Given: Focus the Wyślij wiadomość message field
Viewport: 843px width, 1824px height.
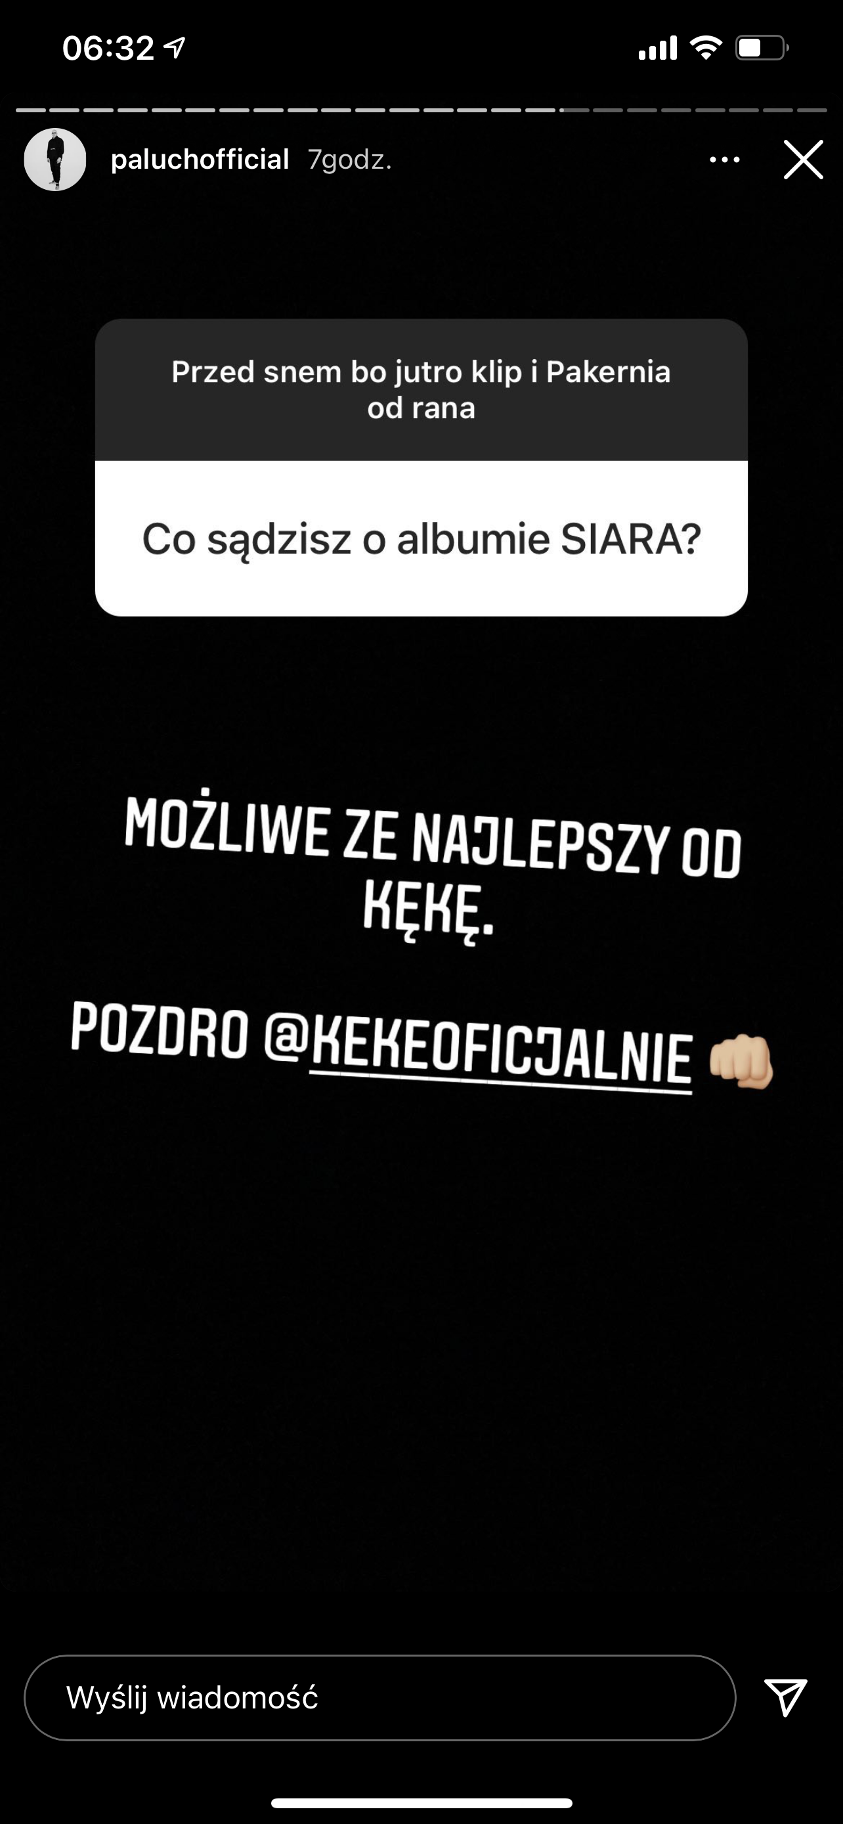Looking at the screenshot, I should [x=380, y=1697].
